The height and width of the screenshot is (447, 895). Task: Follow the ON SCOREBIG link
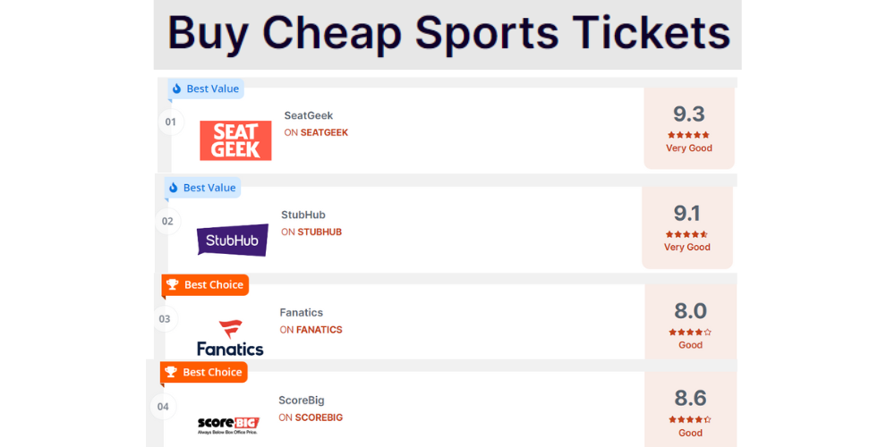point(311,417)
